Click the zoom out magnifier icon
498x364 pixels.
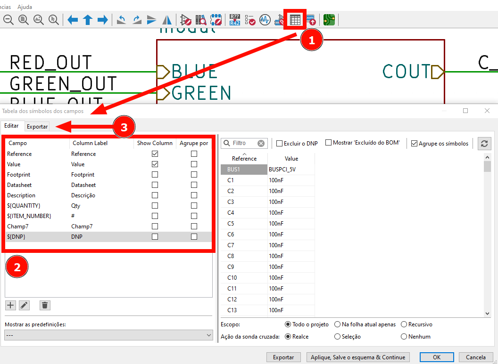[x=8, y=20]
